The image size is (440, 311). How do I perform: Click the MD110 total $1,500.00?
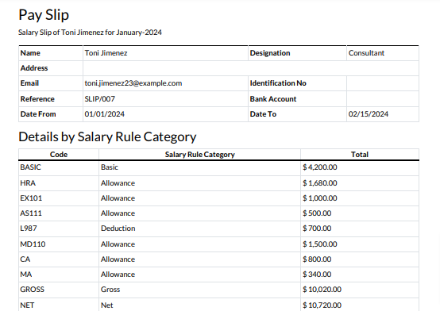320,244
